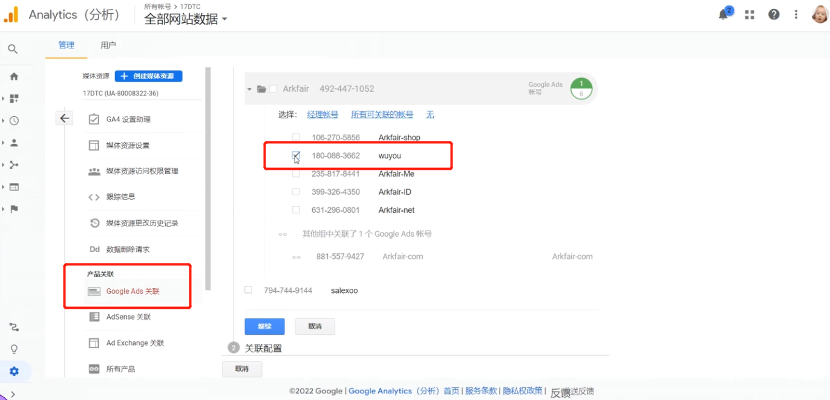
Task: Open the notifications bell with badge 2
Action: pyautogui.click(x=724, y=14)
